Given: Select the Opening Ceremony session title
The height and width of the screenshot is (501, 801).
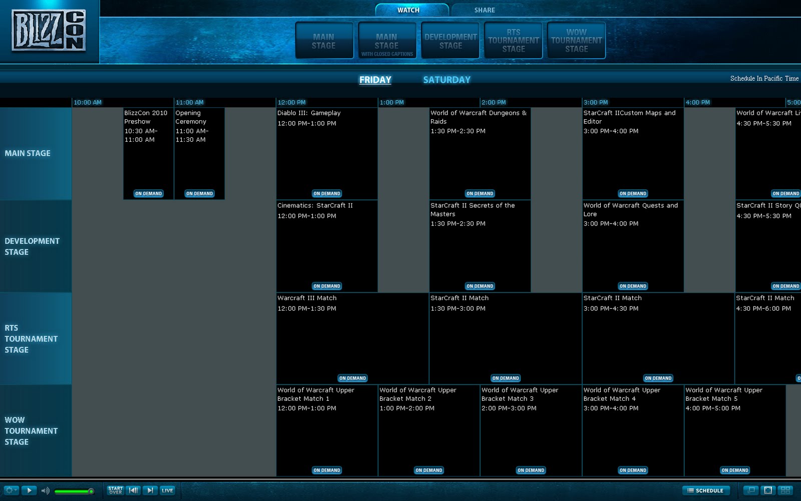Looking at the screenshot, I should pos(191,117).
